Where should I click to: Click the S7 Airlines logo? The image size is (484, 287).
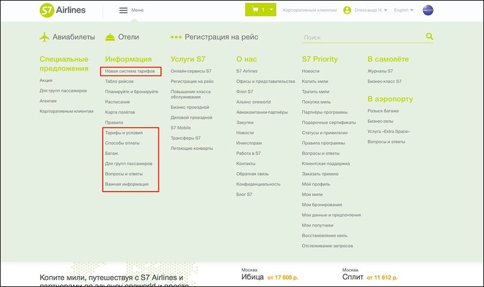63,10
